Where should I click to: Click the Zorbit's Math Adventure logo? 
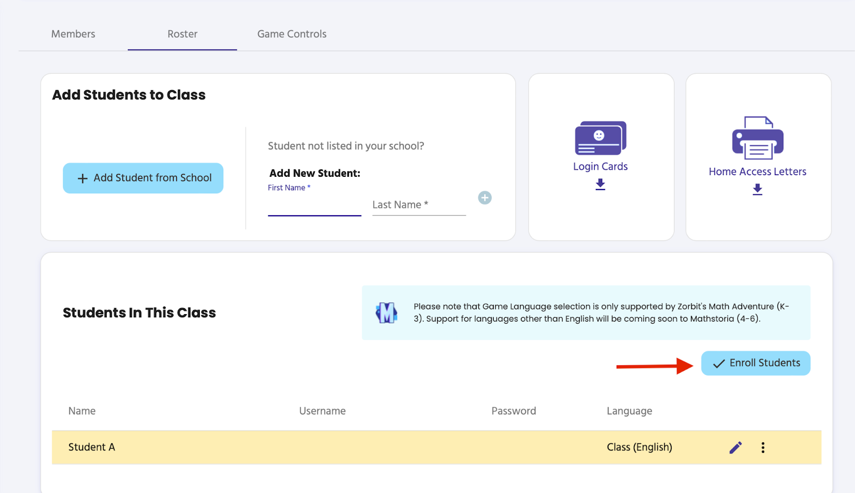386,312
